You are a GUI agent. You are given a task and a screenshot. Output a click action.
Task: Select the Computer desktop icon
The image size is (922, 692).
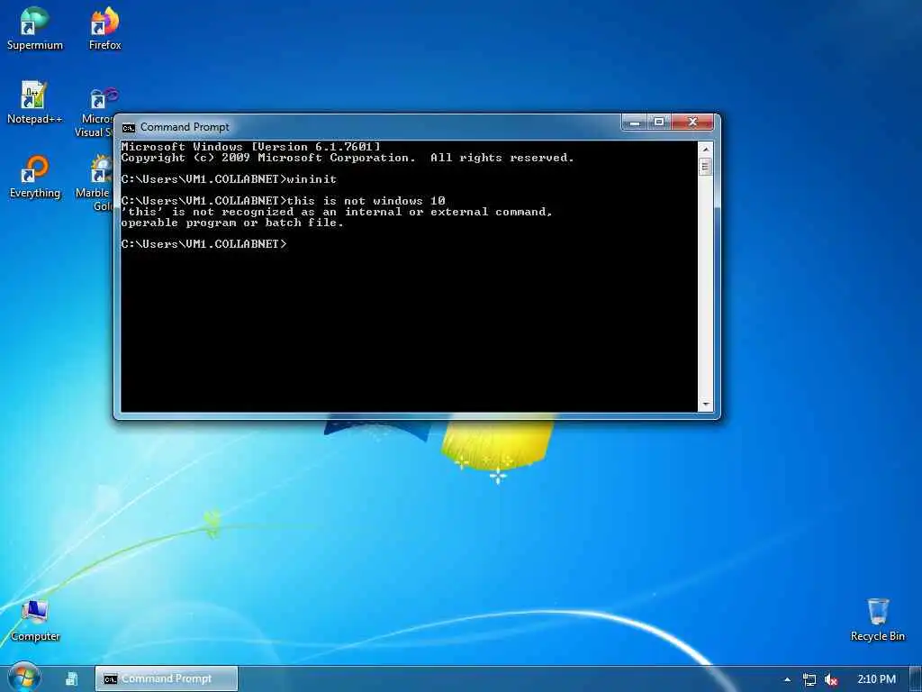point(35,620)
